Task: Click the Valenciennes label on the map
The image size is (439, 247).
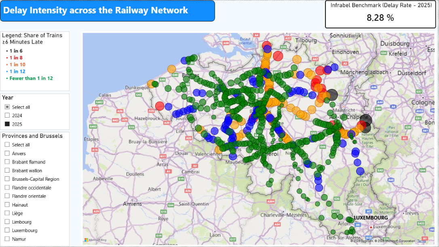Action: pyautogui.click(x=209, y=154)
